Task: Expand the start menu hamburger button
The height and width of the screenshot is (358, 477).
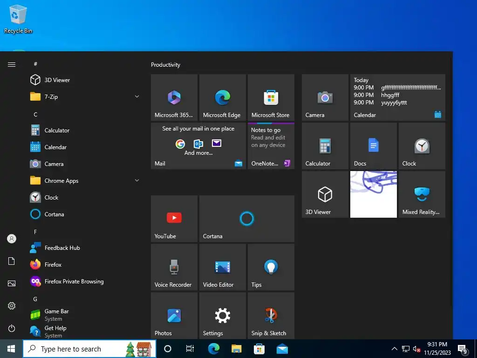Action: point(12,64)
